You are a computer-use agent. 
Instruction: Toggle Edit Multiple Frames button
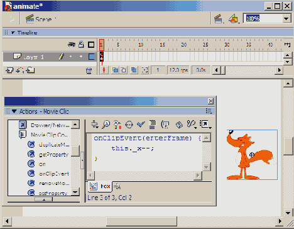click(134, 70)
